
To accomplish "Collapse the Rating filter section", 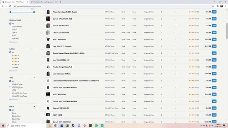I will point(34,49).
